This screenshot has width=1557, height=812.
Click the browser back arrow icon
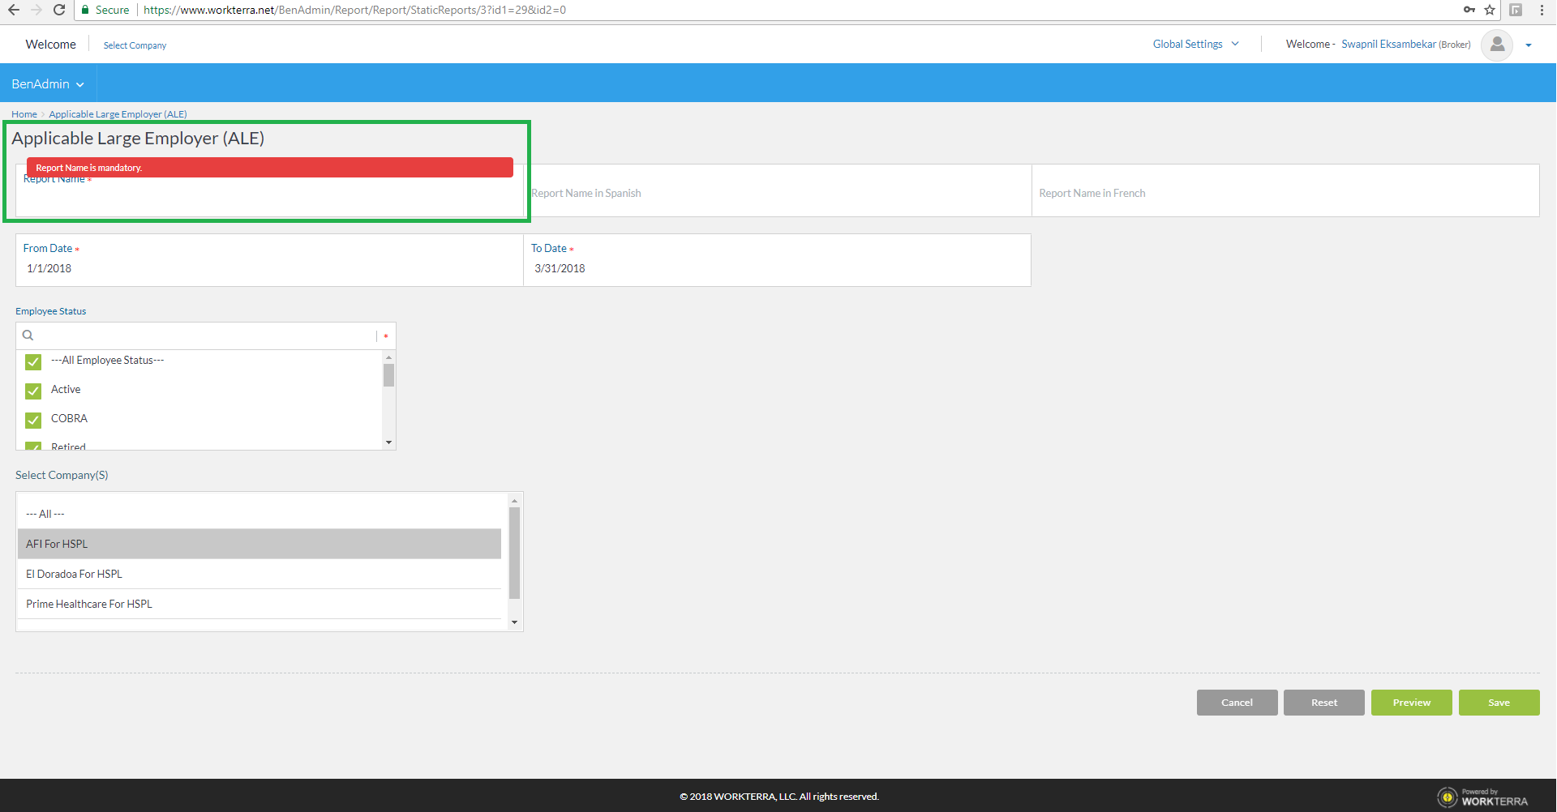(x=14, y=10)
